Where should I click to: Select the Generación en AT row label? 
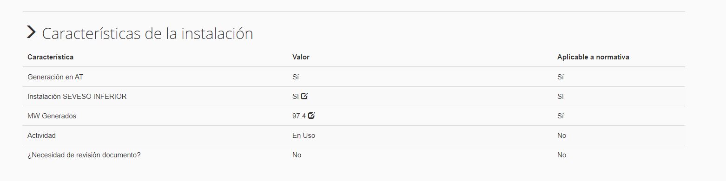pos(55,77)
